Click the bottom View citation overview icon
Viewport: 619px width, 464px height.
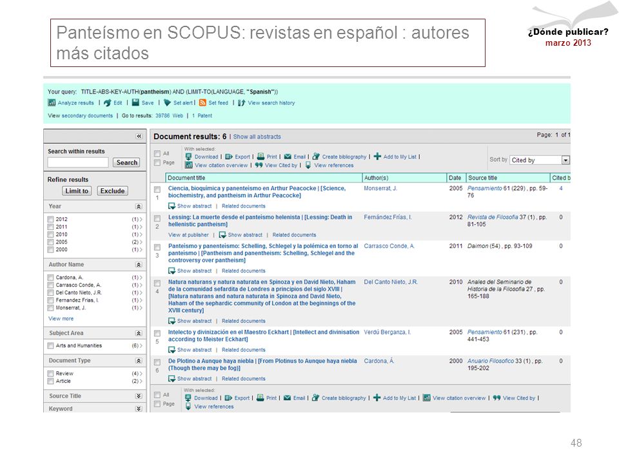tap(427, 398)
